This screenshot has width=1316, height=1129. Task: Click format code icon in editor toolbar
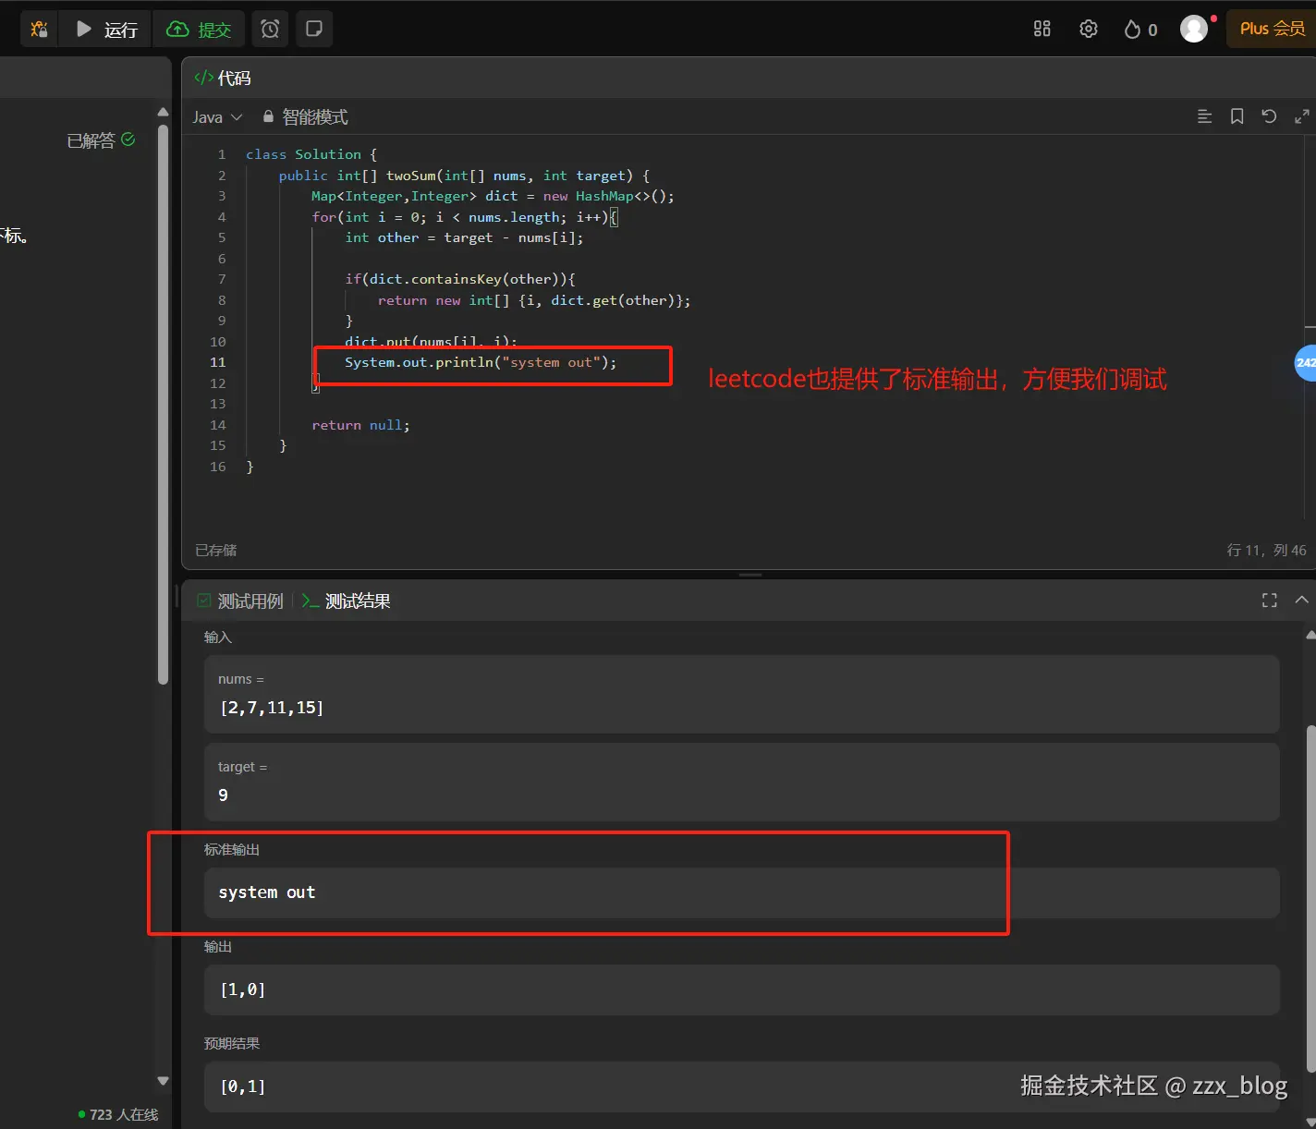click(1204, 116)
